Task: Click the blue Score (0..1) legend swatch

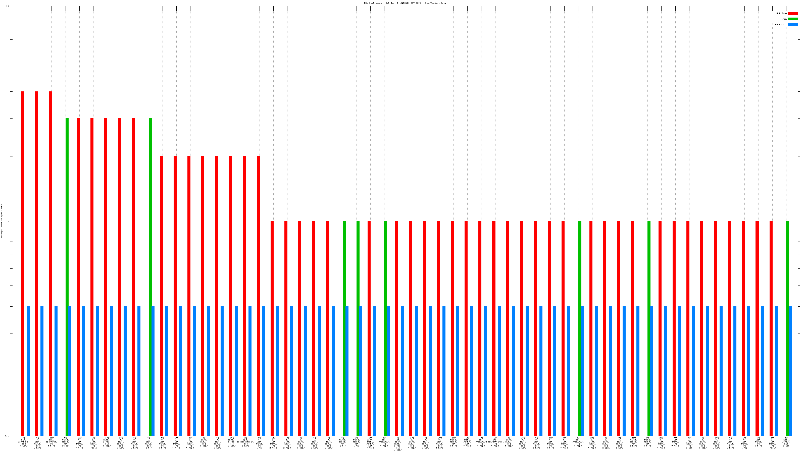Action: coord(792,24)
